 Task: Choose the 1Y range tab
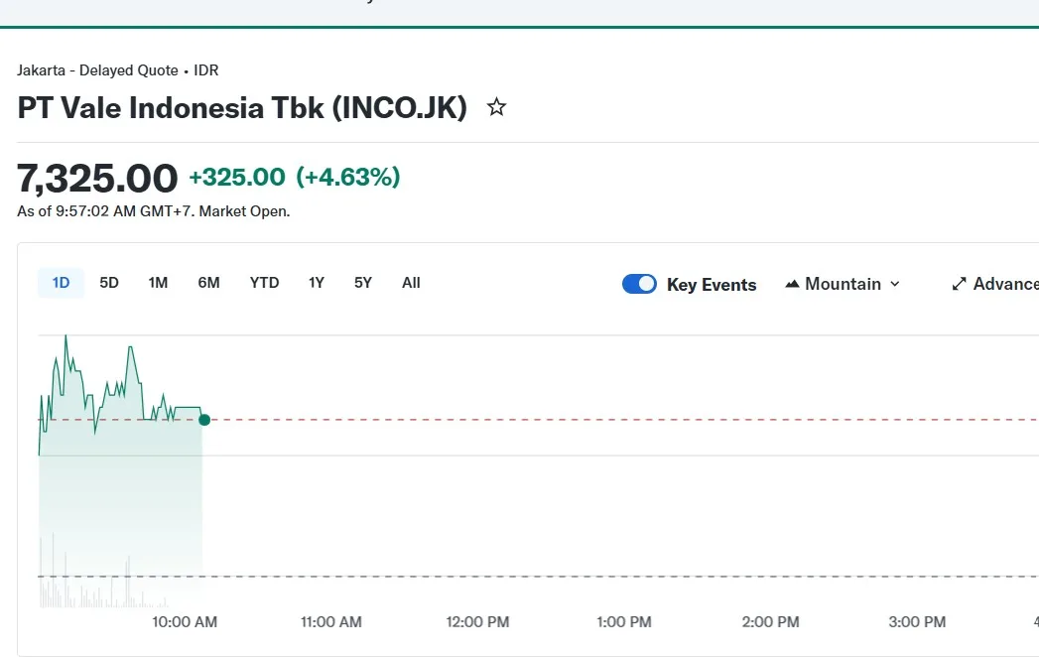317,283
